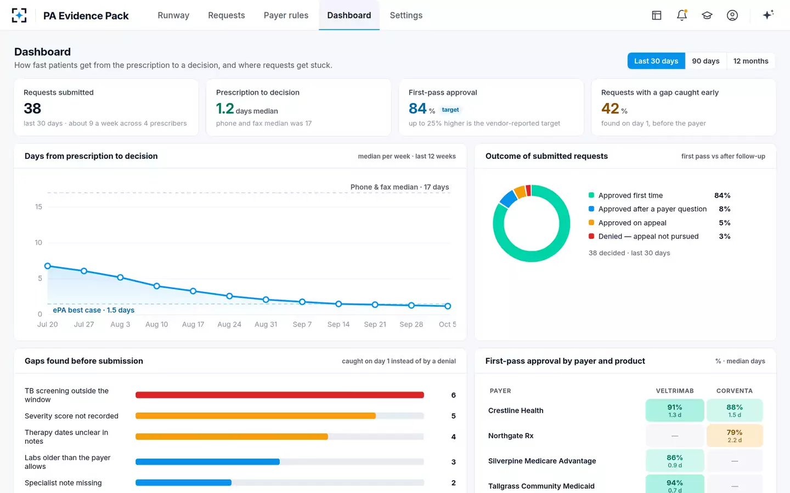The height and width of the screenshot is (493, 790).
Task: Open the Payer rules tab
Action: click(286, 15)
